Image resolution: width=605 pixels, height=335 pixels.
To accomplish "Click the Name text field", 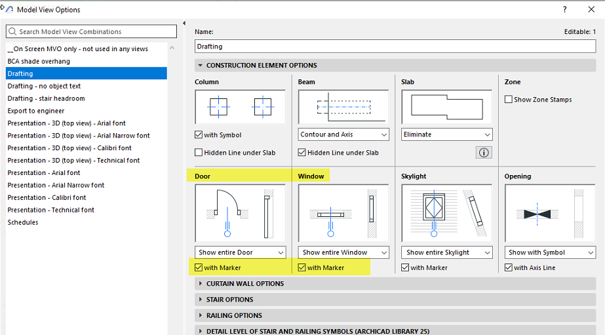I will point(395,47).
